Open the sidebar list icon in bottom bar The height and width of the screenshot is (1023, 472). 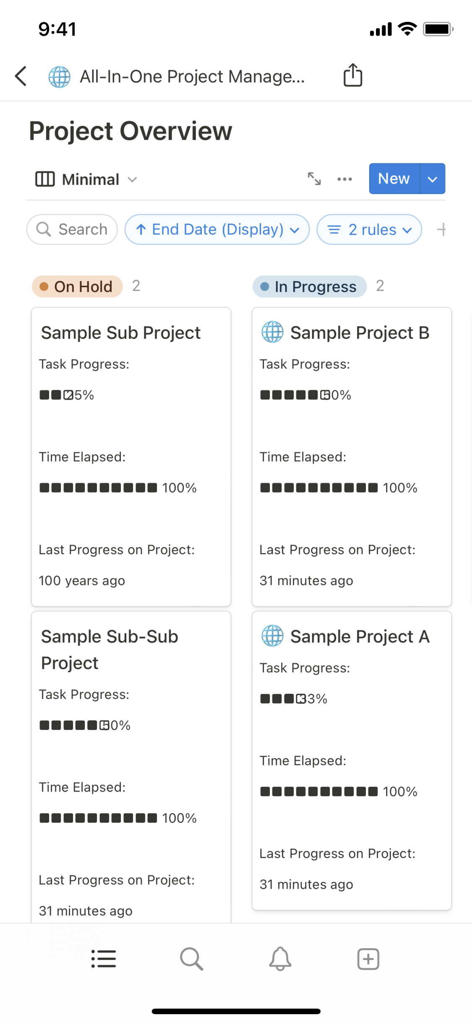(x=104, y=959)
